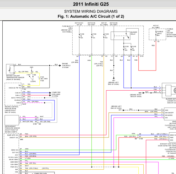Click the '2WD' label
The image size is (176, 174).
click(x=31, y=67)
